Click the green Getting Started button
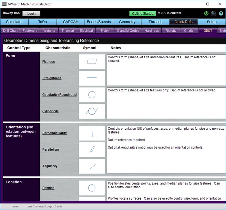The width and height of the screenshot is (226, 210). coord(142,14)
